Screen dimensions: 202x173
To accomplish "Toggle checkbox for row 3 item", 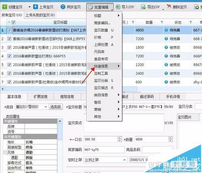I will tap(9, 48).
